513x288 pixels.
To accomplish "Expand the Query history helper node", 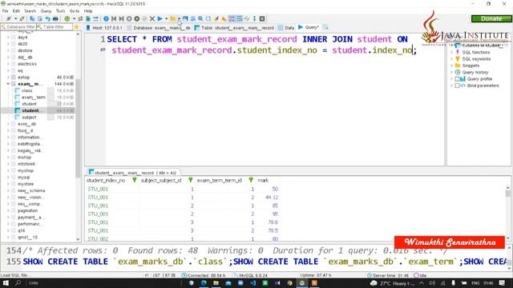I will pos(452,72).
